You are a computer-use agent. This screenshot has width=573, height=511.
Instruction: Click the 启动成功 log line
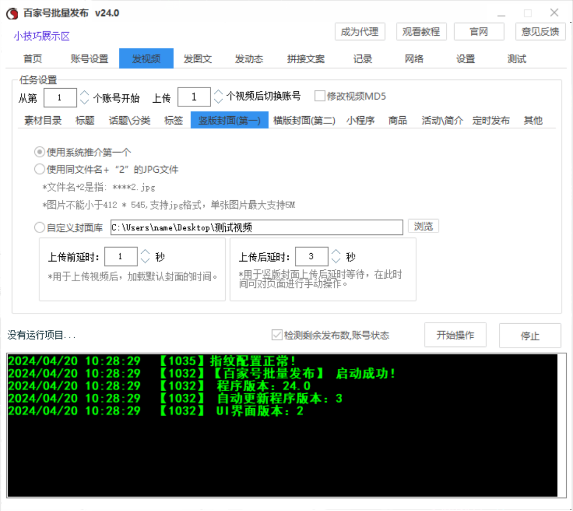[202, 374]
